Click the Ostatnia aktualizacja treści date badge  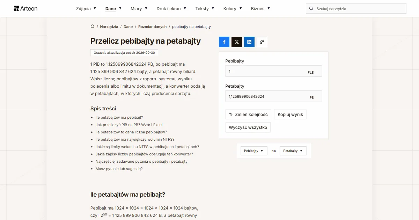(124, 53)
